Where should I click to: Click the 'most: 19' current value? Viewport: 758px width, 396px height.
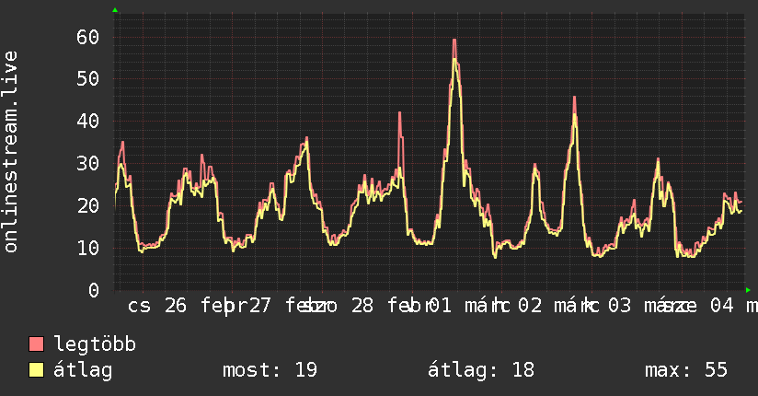(x=270, y=370)
